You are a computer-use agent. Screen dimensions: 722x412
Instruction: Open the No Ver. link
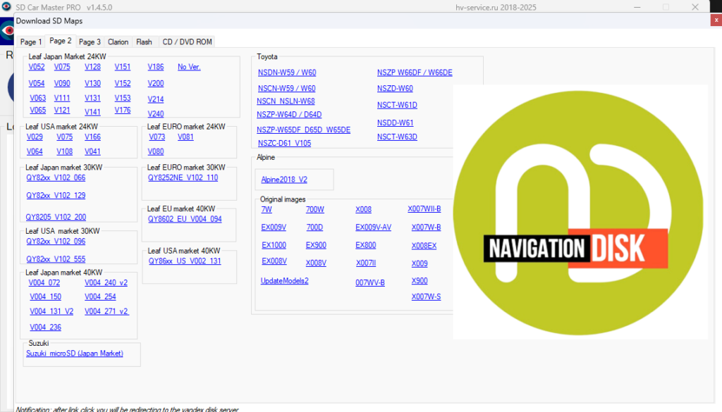pos(189,67)
